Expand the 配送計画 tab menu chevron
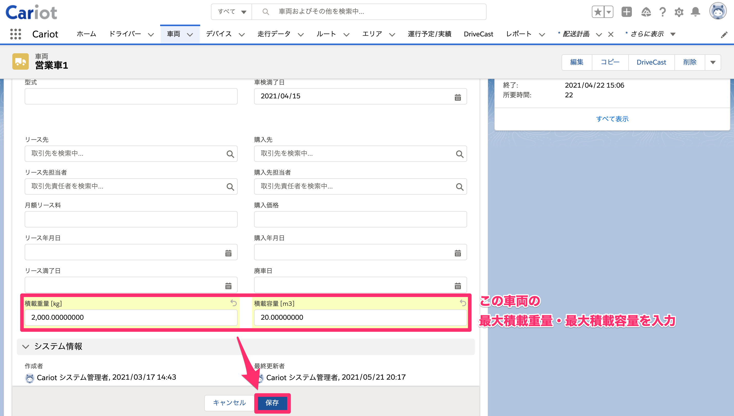The height and width of the screenshot is (416, 734). click(599, 35)
